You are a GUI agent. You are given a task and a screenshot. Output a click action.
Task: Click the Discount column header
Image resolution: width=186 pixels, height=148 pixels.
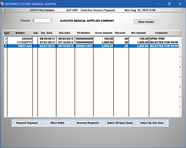click(x=120, y=33)
